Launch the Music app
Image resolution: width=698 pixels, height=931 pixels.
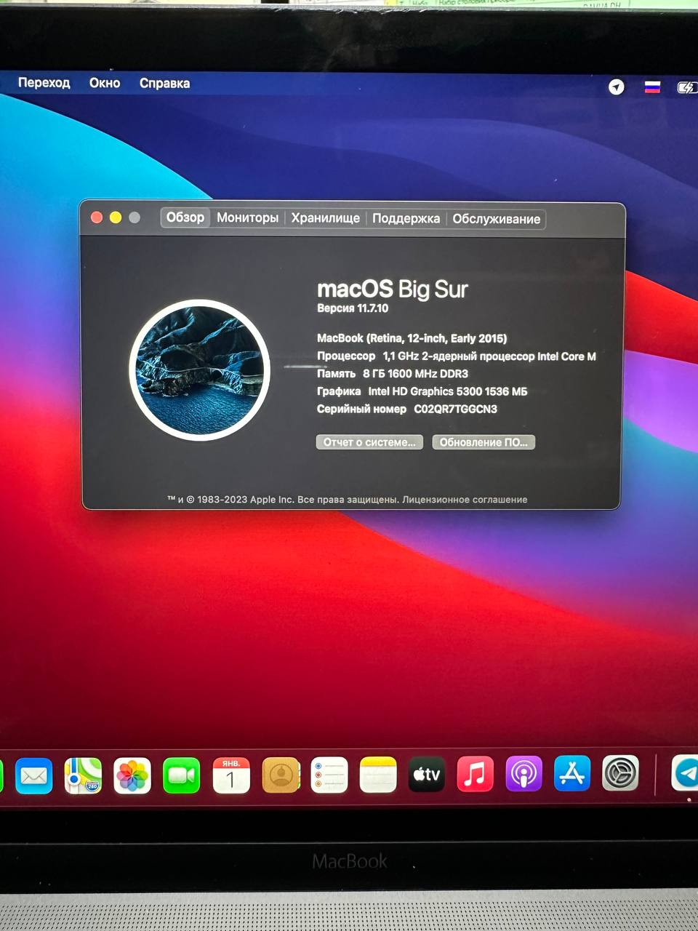click(475, 774)
